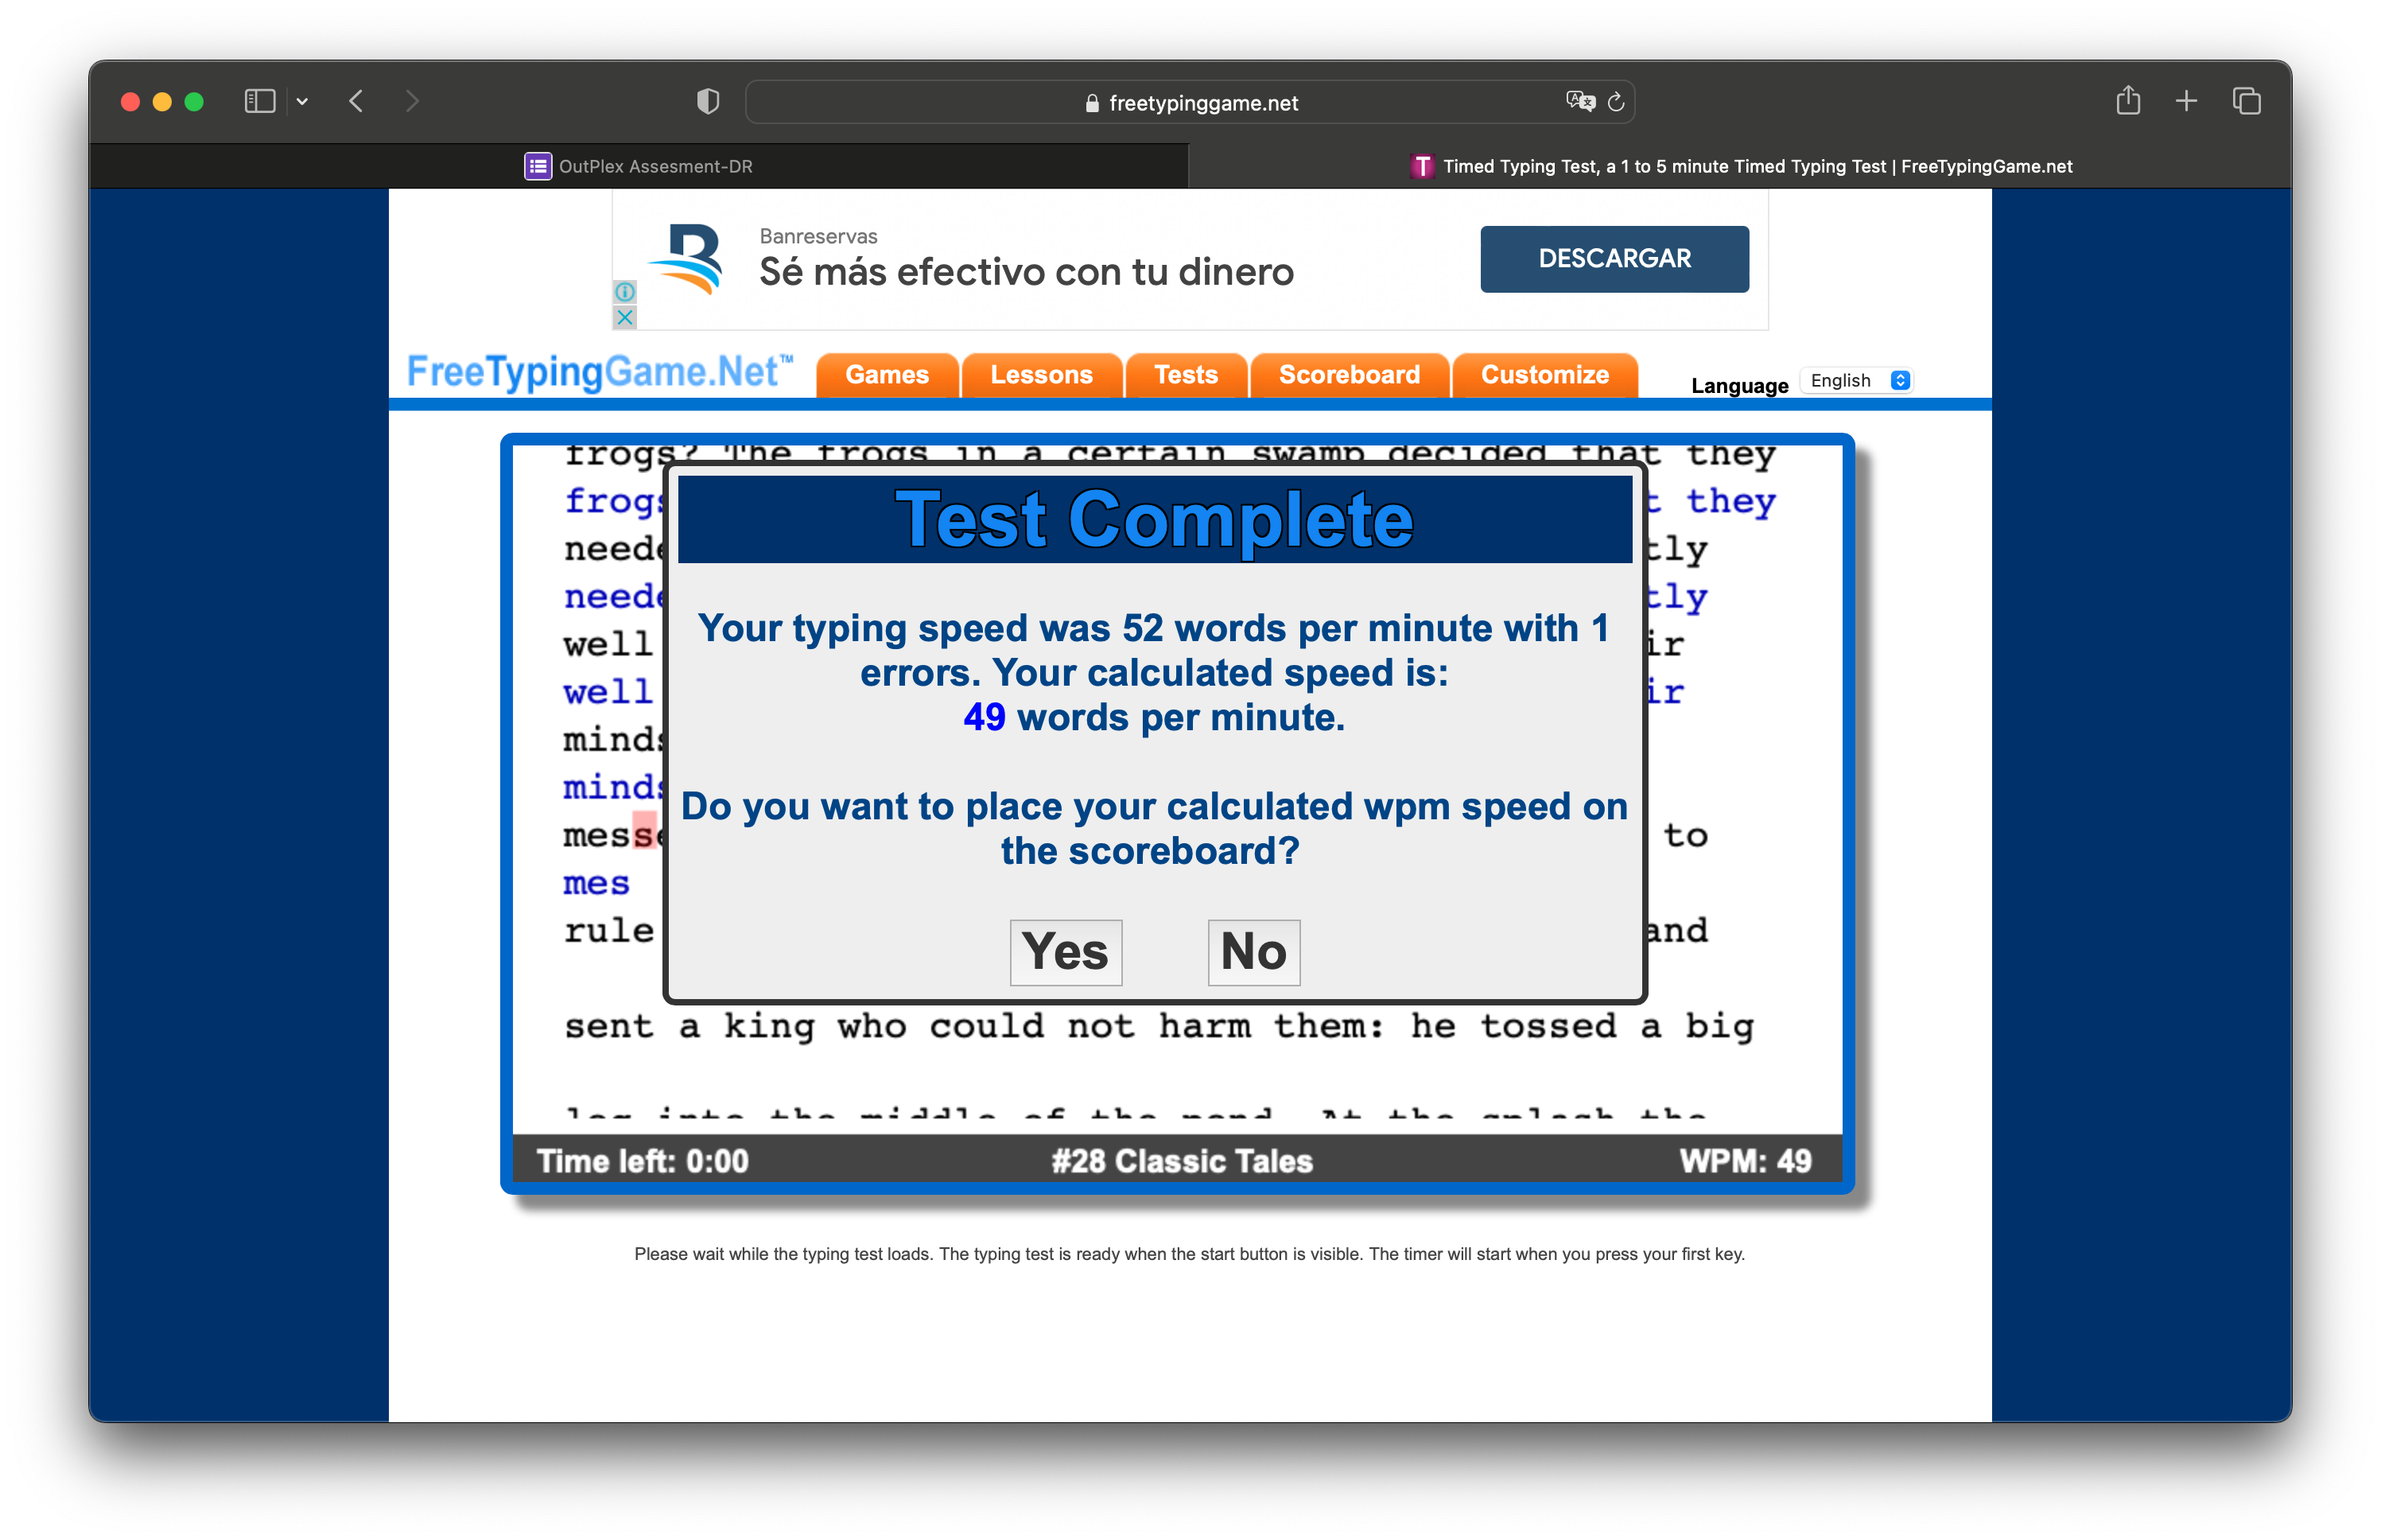Minimize the Safari window
Image resolution: width=2381 pixels, height=1540 pixels.
162,101
